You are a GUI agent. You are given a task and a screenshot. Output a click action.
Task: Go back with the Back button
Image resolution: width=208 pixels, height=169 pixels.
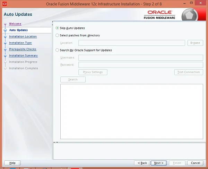142,163
